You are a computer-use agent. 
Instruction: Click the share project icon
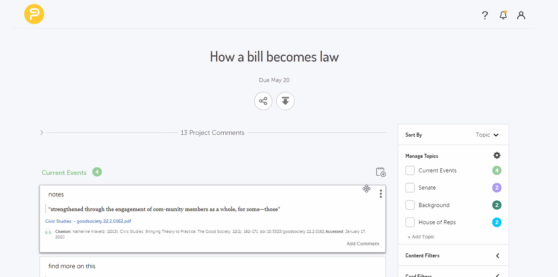(263, 101)
